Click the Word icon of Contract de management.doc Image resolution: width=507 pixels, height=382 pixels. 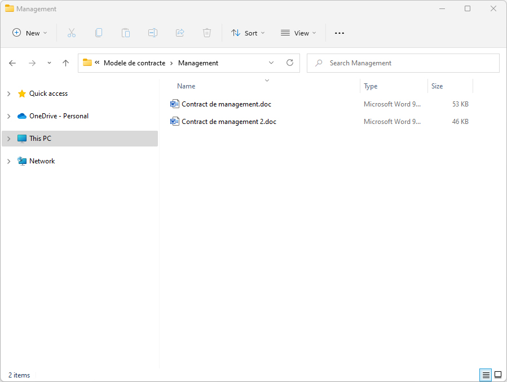(175, 104)
